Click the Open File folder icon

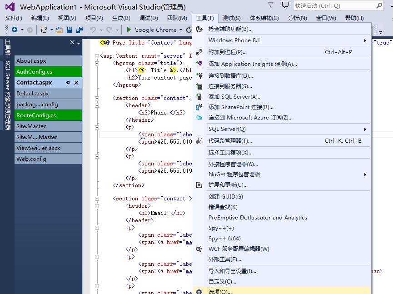coord(59,30)
